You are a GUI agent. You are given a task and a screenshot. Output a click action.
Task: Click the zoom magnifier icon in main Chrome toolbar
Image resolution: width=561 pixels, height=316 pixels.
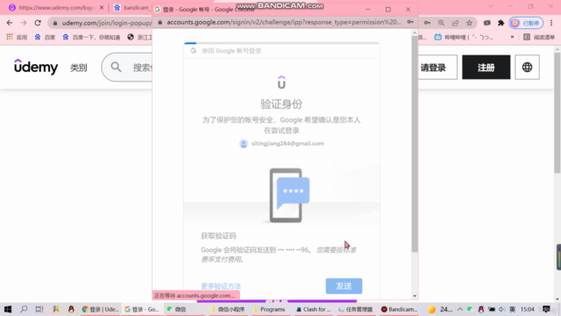pos(441,23)
